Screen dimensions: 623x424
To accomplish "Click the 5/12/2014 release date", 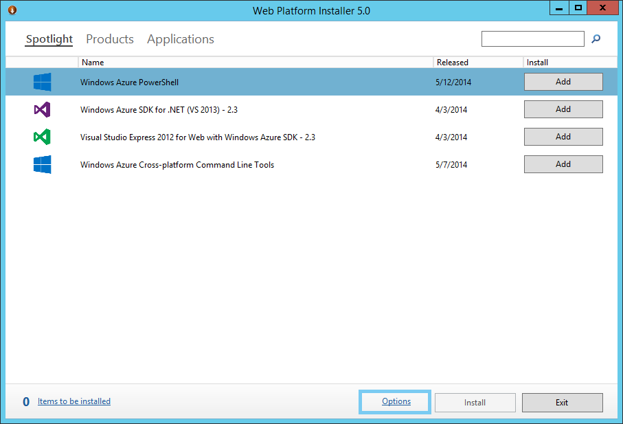I will pyautogui.click(x=453, y=82).
